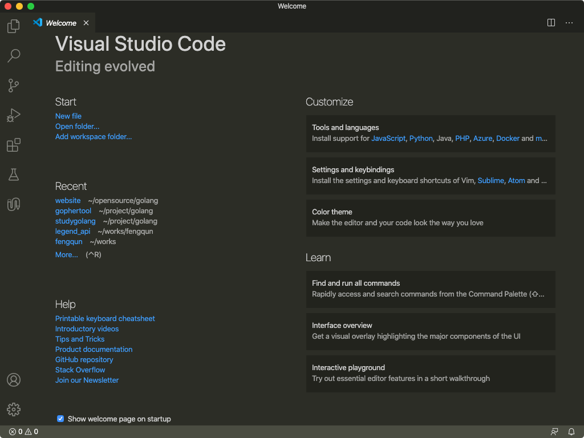Viewport: 584px width, 438px height.
Task: Open the Run and Debug view
Action: [x=14, y=116]
